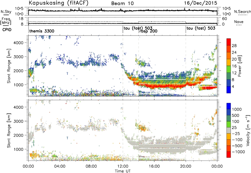The image size is (251, 173).
Task: Click the '28' tick on Power scale
Action: click(x=234, y=46)
